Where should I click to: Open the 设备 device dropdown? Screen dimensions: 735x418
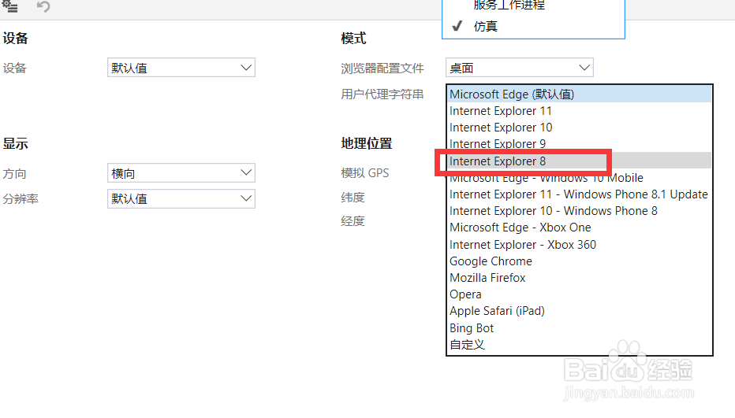[x=181, y=68]
